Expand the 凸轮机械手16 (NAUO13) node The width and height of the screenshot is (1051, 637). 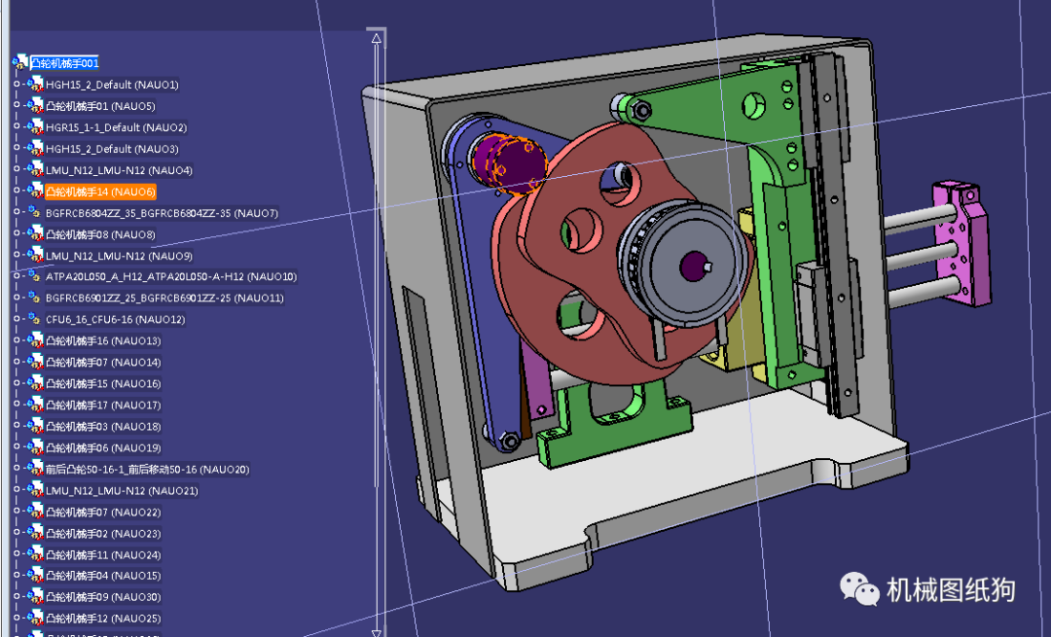[x=17, y=341]
